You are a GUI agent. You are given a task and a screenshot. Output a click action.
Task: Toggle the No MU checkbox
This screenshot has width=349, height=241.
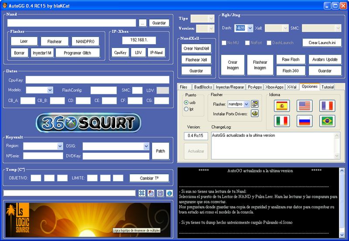224,43
